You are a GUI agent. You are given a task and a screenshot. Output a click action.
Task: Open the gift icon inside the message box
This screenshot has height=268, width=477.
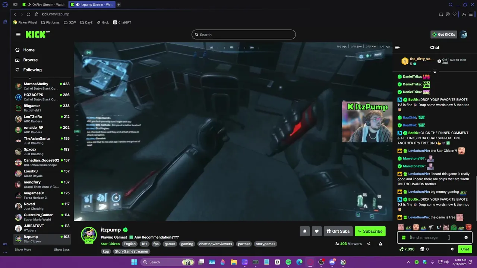(404, 237)
